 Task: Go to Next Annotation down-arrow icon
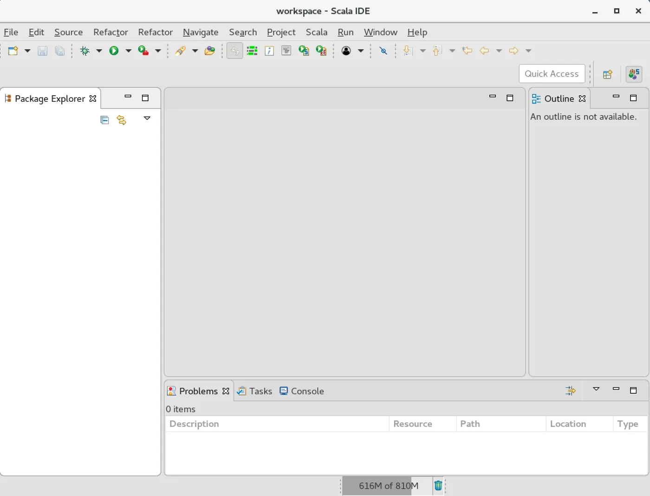pos(408,51)
